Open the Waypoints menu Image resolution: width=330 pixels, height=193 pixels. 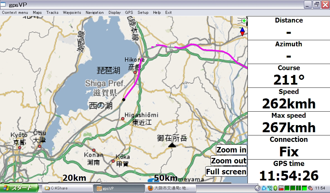click(72, 13)
